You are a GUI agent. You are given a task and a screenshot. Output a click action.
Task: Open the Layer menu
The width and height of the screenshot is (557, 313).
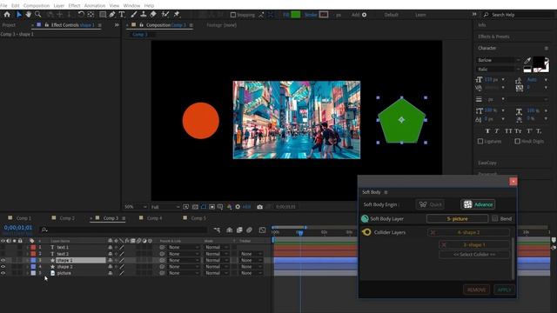[58, 6]
